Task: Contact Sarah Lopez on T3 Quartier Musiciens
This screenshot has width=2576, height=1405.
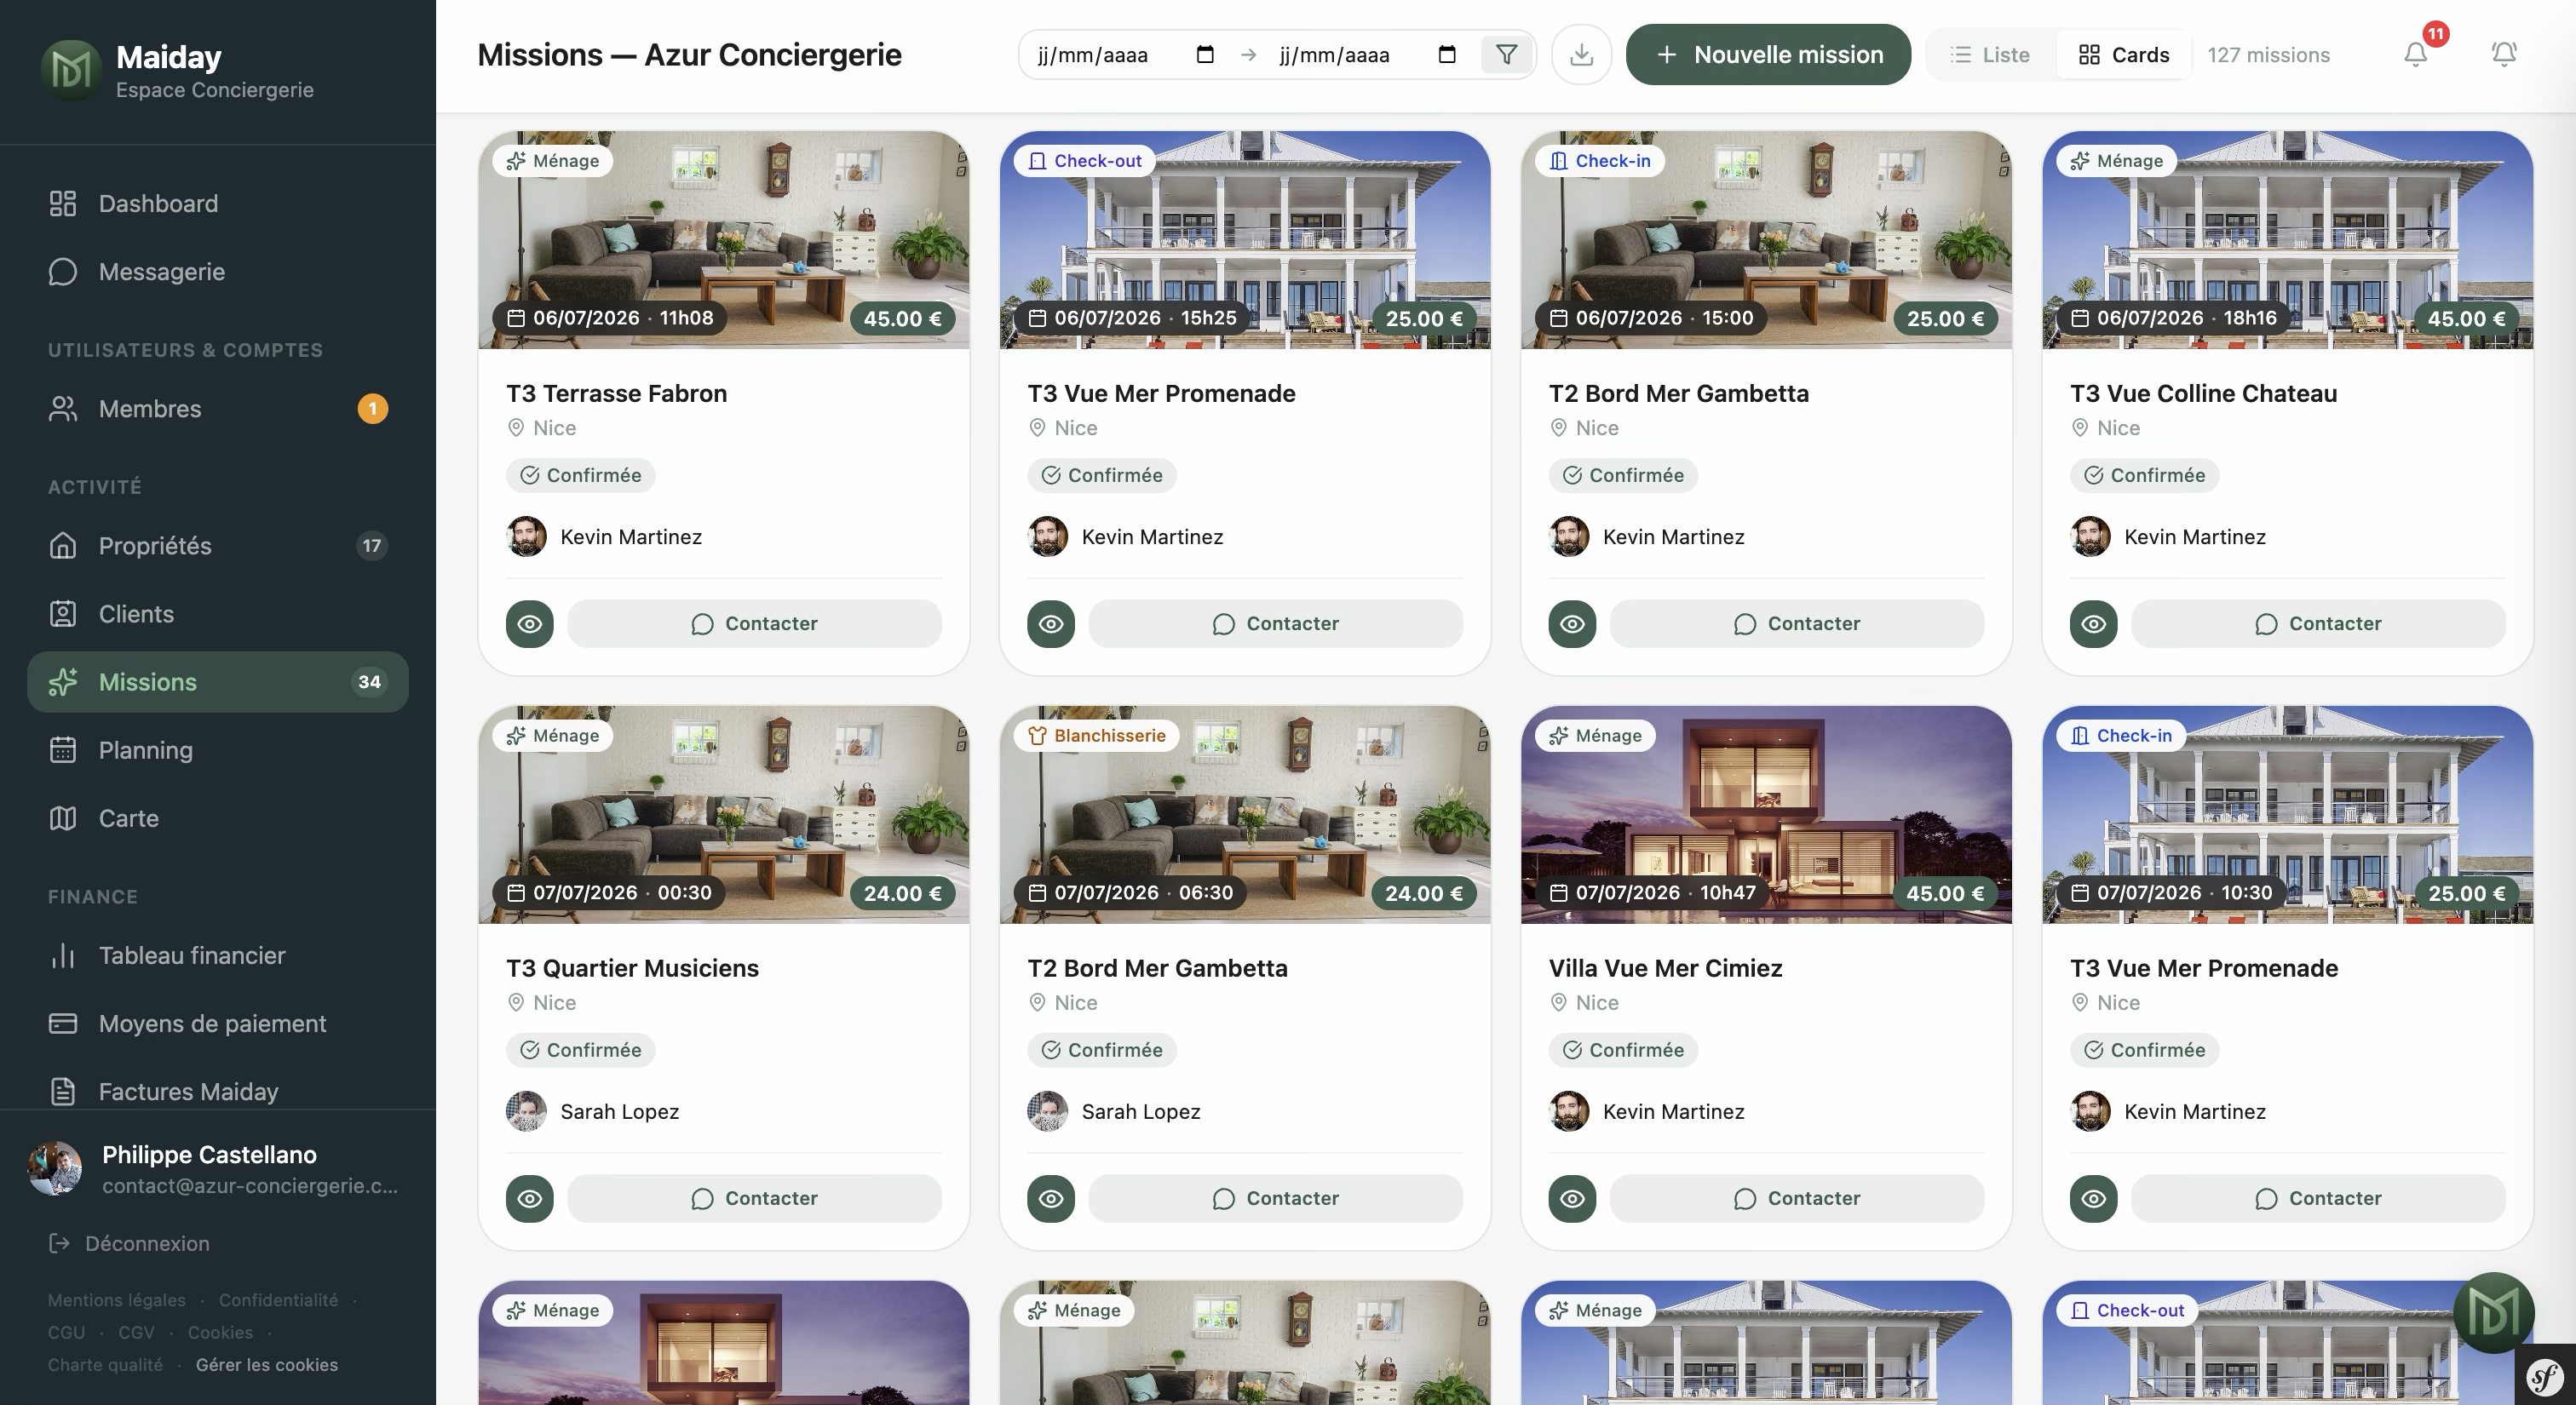Action: [x=754, y=1198]
